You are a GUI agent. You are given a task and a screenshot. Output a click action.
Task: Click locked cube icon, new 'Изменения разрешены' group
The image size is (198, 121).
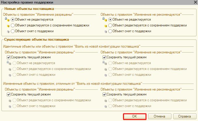[x=7, y=19]
